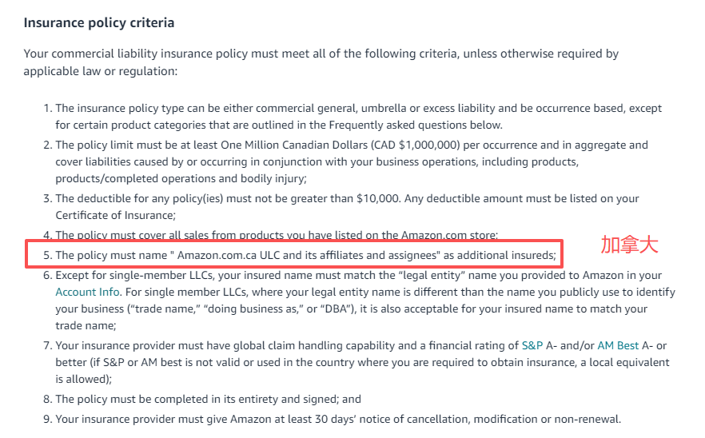Screen dimensions: 705x438
Task: Click the Amazon.com.ca ULC additional insureds text
Action: 305,255
